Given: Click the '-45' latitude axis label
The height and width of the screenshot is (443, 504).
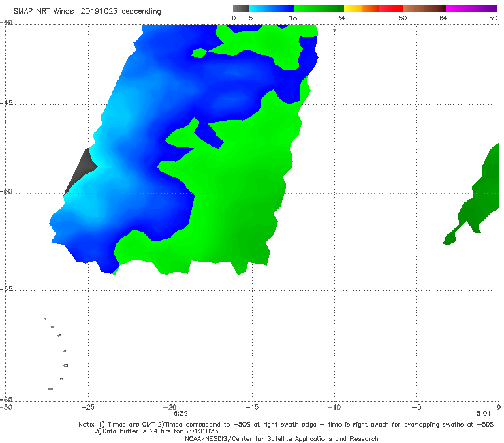Looking at the screenshot, I should (6, 103).
